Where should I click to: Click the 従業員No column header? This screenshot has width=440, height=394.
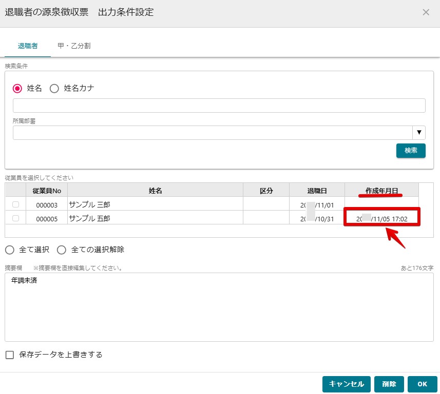pos(47,191)
